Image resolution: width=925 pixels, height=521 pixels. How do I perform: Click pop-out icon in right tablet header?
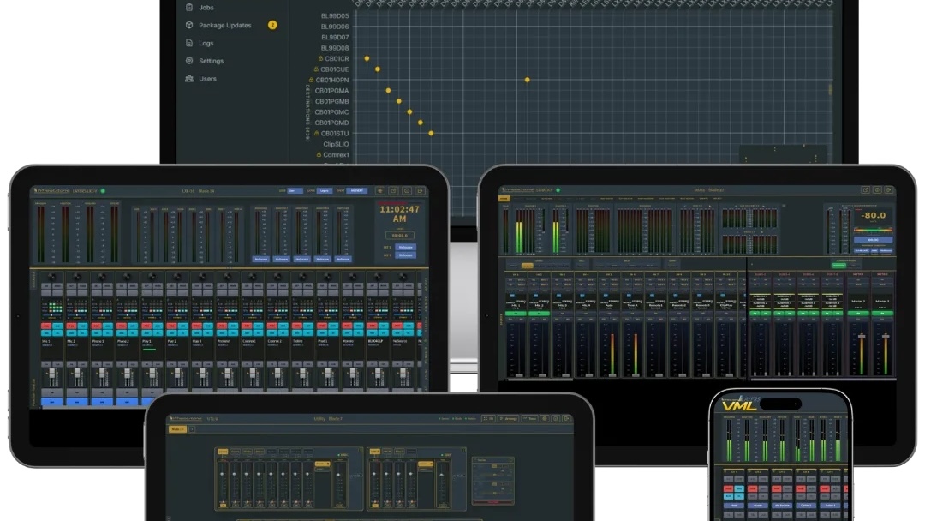(865, 190)
